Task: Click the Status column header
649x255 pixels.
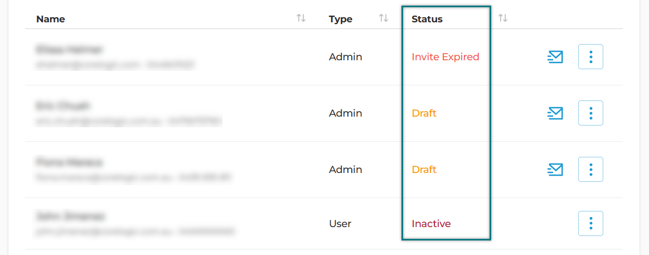Action: click(x=427, y=19)
